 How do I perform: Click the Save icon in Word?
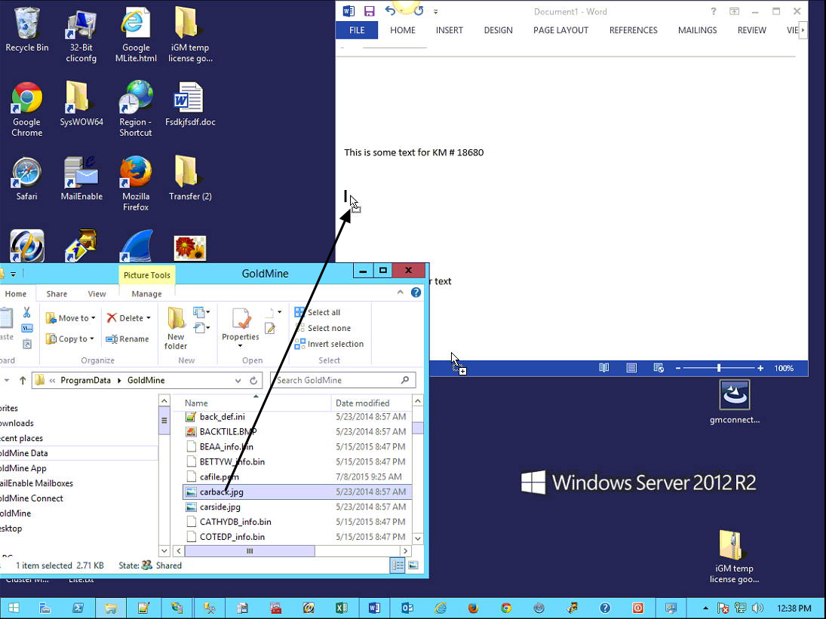pyautogui.click(x=369, y=11)
